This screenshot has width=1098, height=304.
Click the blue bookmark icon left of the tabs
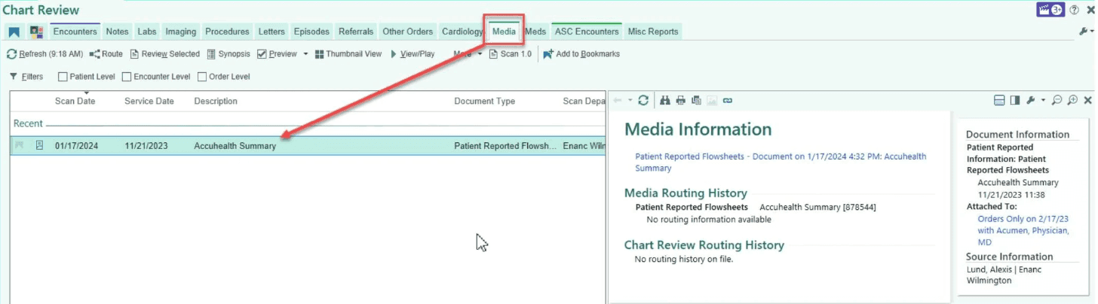click(14, 32)
